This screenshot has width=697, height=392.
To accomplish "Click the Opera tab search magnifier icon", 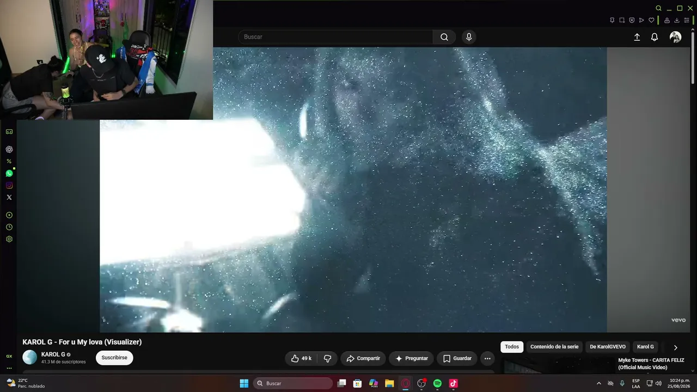I will pos(658,8).
